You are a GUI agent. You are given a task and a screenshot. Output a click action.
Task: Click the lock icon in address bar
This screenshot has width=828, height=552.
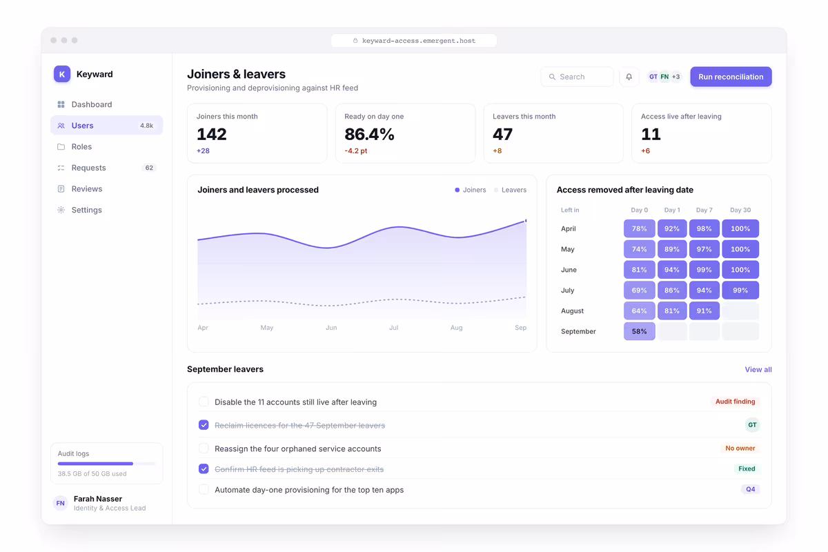click(355, 41)
